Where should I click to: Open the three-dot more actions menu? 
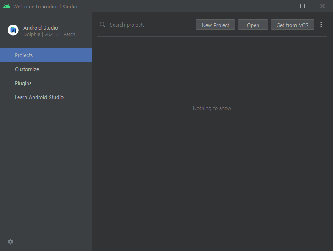pos(321,25)
